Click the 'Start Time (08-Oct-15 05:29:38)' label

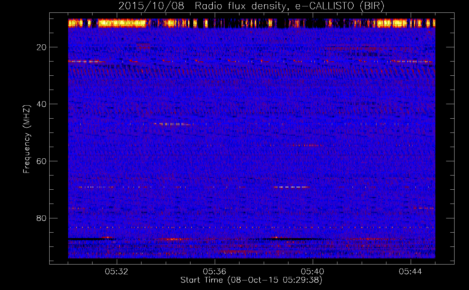[251, 280]
